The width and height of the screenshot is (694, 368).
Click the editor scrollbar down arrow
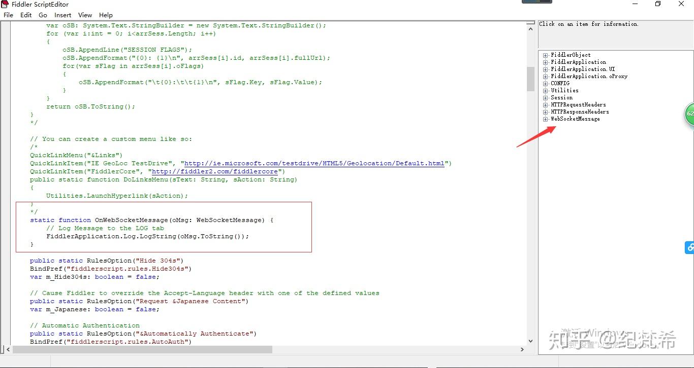(530, 341)
